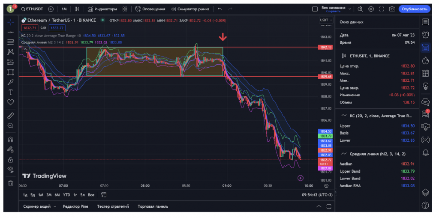The height and width of the screenshot is (218, 439).
Task: Open the alerts clock panel icon
Action: pyautogui.click(x=426, y=35)
